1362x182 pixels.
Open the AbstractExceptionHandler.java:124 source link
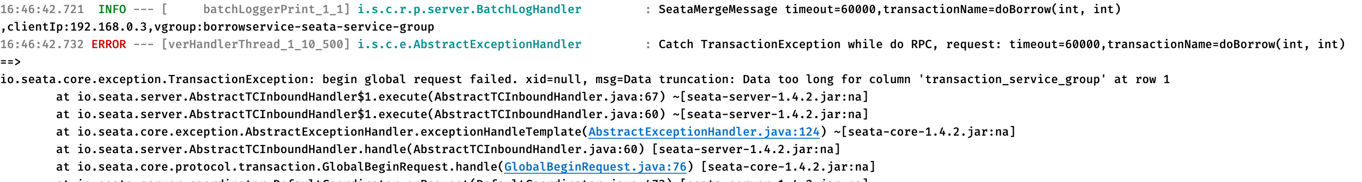(x=704, y=132)
